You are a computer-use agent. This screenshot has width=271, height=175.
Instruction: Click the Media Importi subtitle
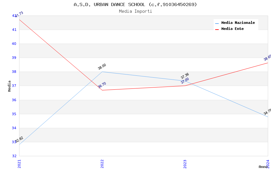[x=135, y=11]
